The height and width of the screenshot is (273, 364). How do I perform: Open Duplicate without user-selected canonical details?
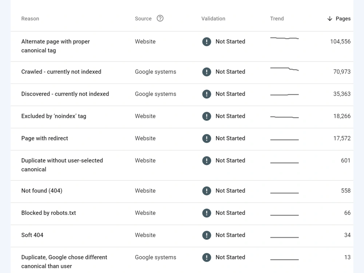tap(62, 165)
